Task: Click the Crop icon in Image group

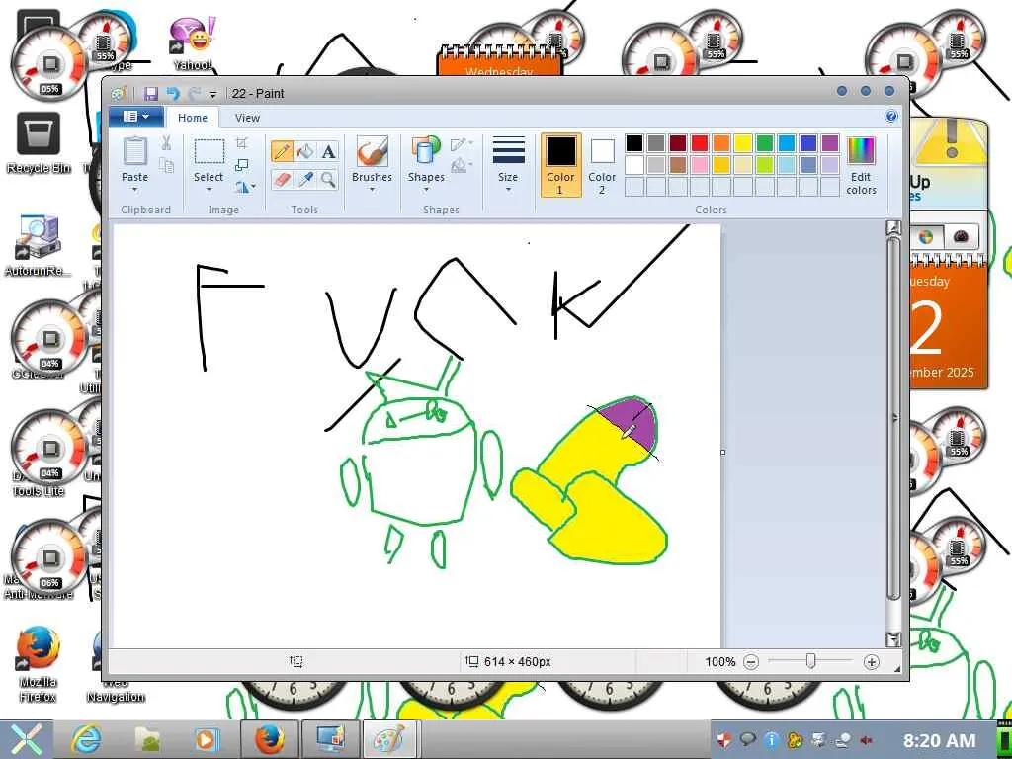Action: click(242, 142)
